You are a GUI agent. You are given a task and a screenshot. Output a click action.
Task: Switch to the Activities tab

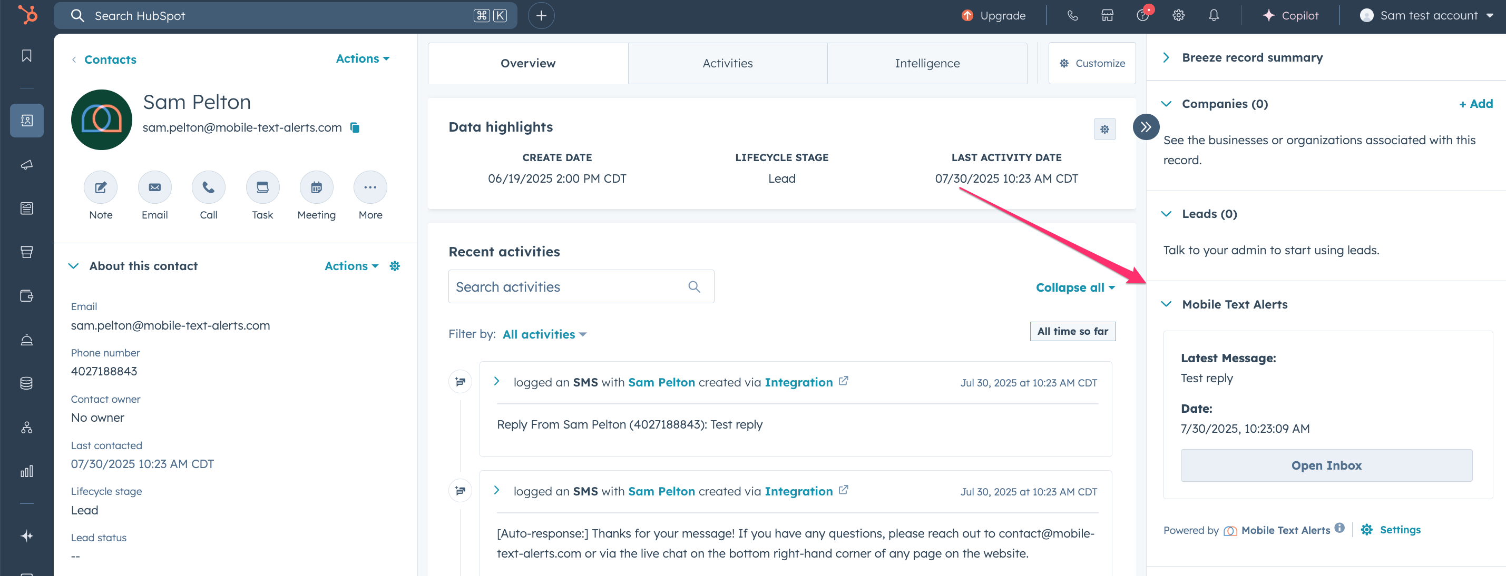pyautogui.click(x=727, y=63)
